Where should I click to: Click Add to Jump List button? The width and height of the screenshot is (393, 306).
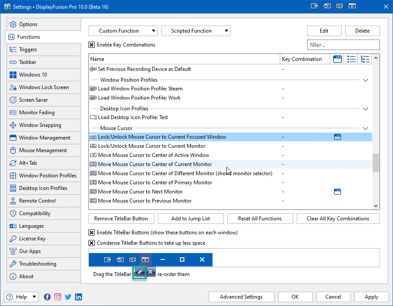pos(191,219)
